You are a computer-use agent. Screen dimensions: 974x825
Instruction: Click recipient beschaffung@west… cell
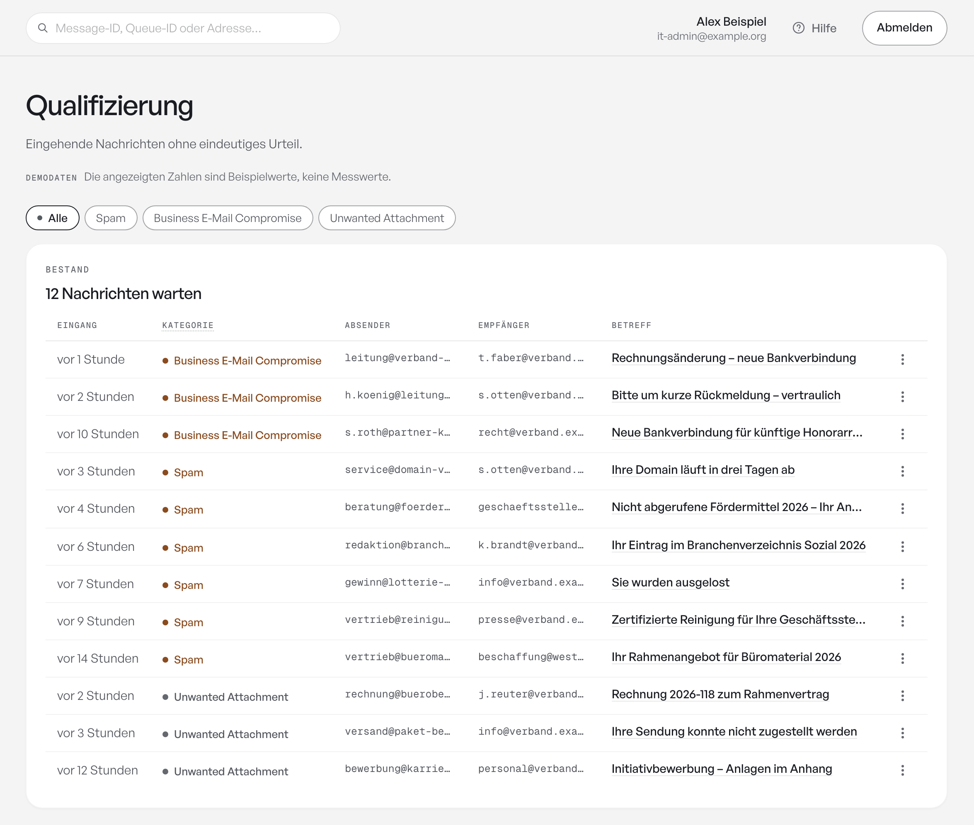pos(531,657)
